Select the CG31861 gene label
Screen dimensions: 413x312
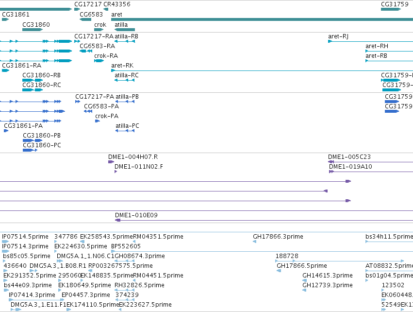coord(16,14)
